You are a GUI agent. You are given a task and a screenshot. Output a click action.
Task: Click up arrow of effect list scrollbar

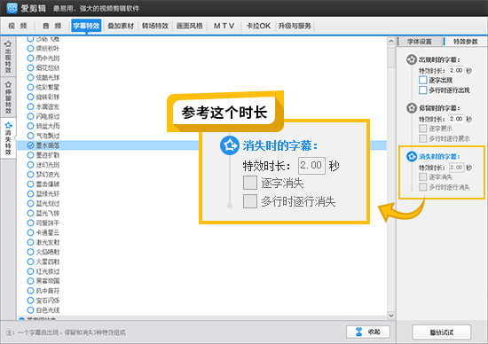(391, 42)
